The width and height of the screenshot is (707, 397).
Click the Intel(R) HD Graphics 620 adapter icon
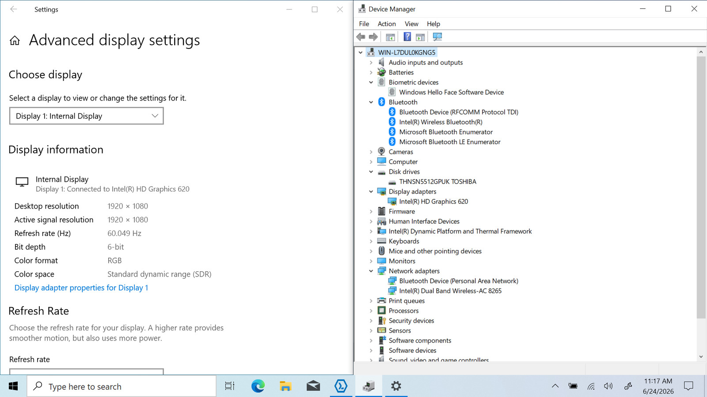pyautogui.click(x=392, y=202)
